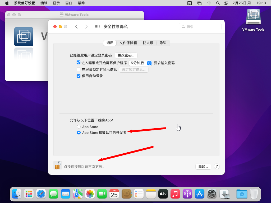Open Control Center in menu bar
The width and height of the screenshot is (271, 203).
point(226,3)
